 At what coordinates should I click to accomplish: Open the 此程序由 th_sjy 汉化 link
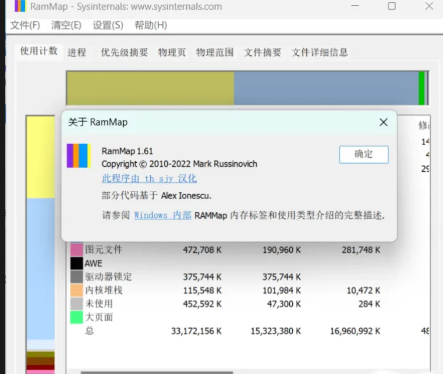[149, 179]
